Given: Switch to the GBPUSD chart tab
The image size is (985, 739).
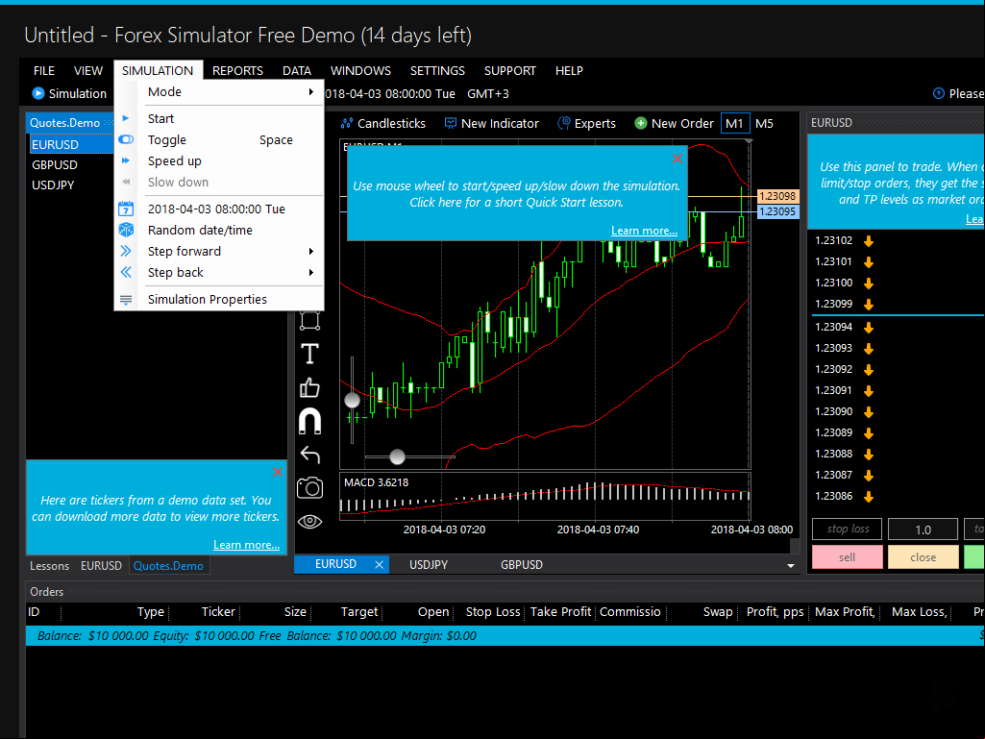Looking at the screenshot, I should click(522, 565).
